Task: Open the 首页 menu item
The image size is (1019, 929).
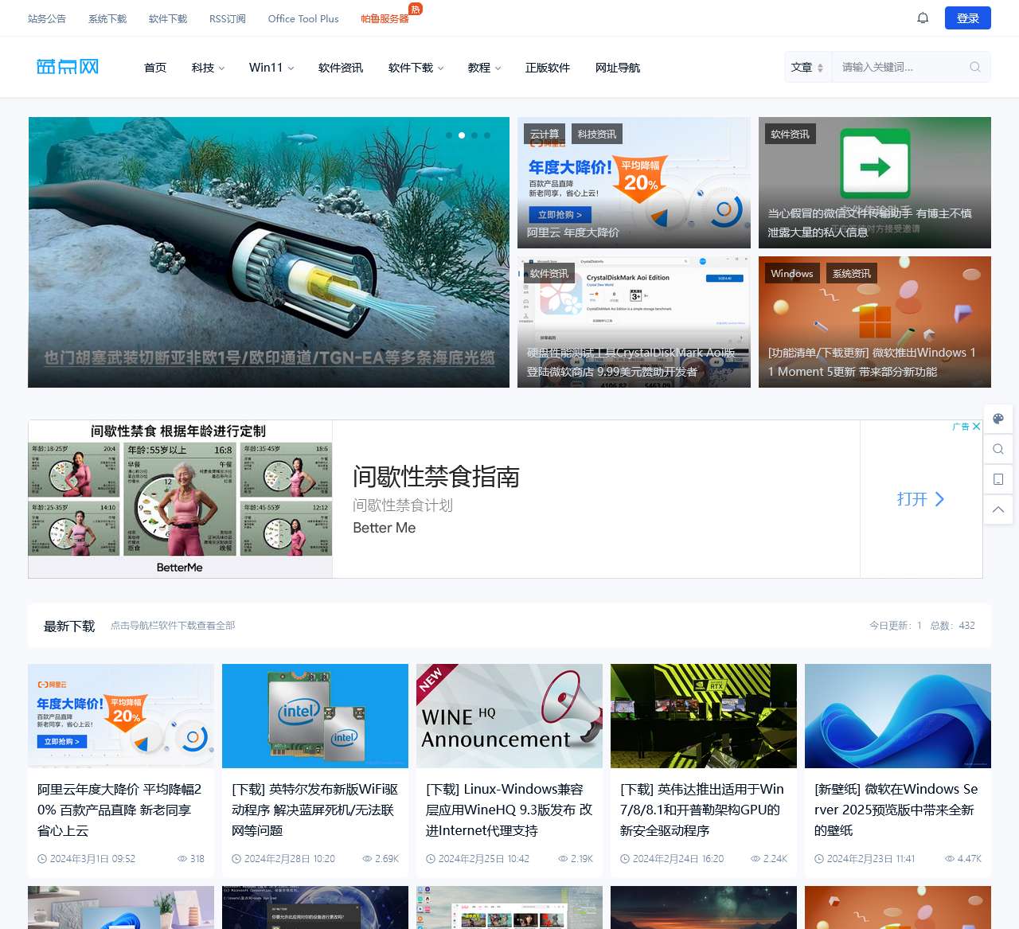Action: (154, 68)
